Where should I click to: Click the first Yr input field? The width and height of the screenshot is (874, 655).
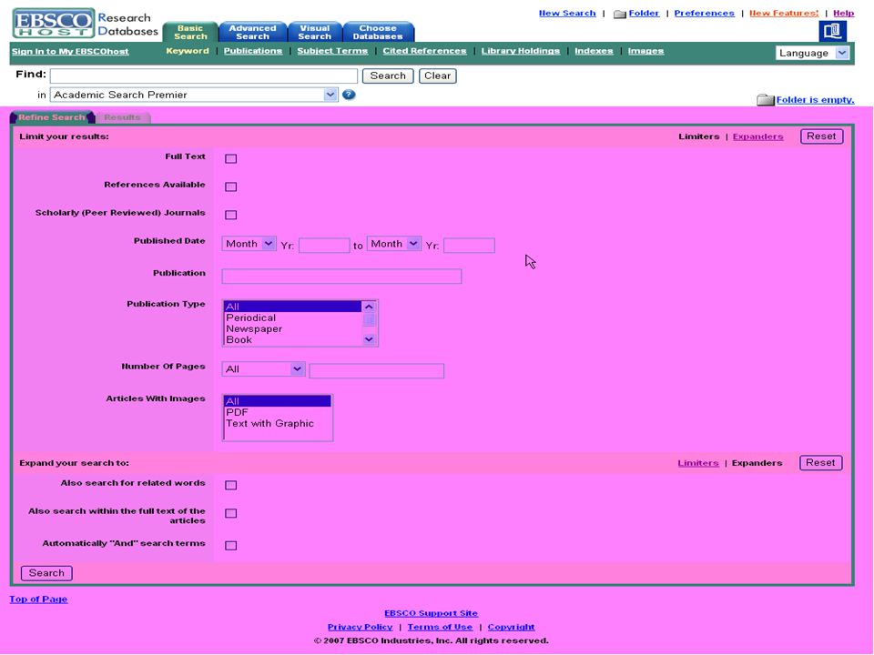(x=324, y=246)
